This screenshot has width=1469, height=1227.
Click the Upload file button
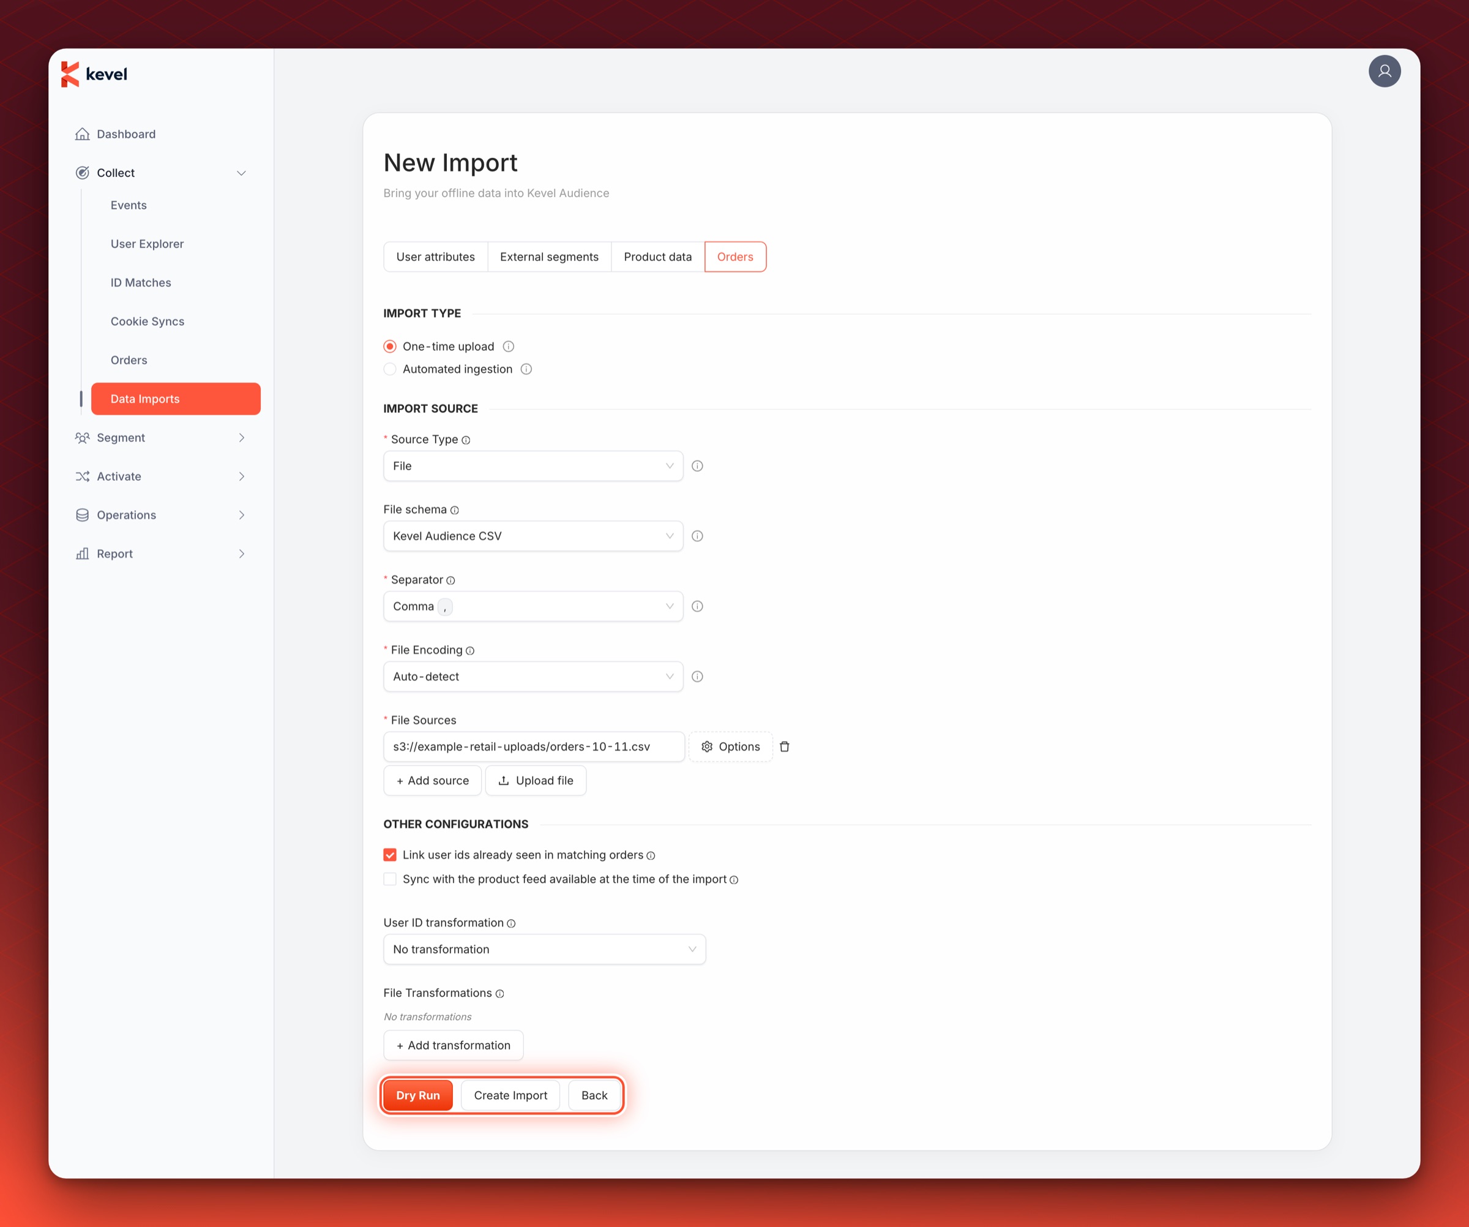(536, 781)
